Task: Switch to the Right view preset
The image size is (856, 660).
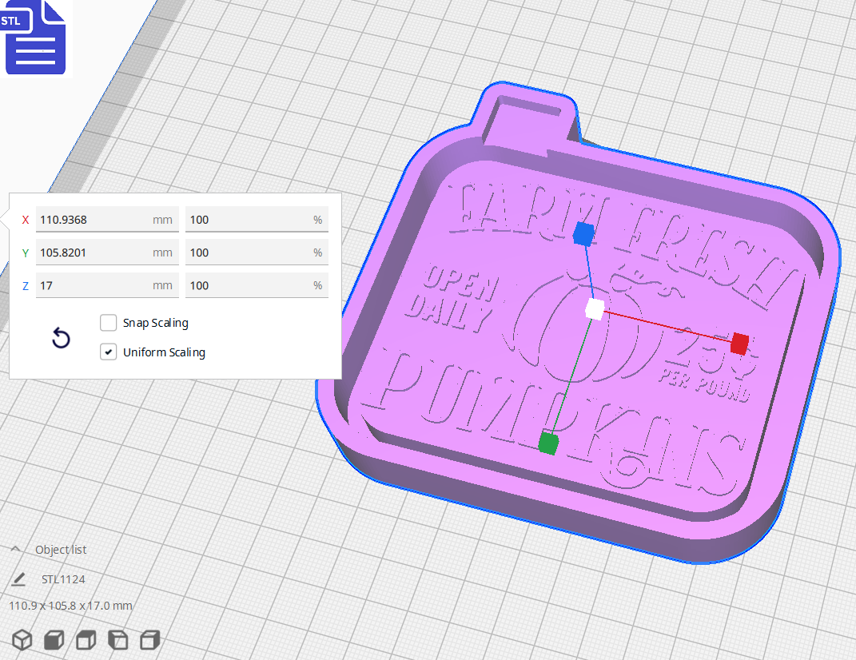Action: click(x=149, y=639)
